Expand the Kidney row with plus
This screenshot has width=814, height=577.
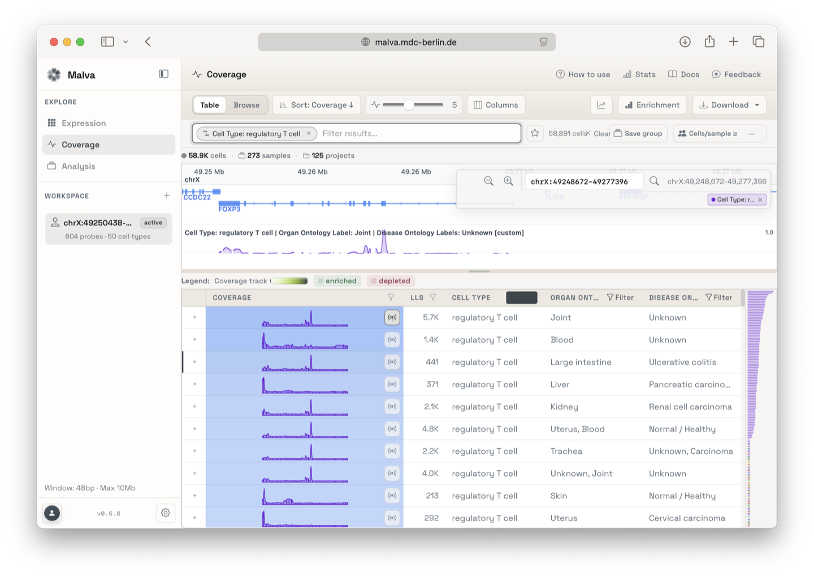coord(194,406)
